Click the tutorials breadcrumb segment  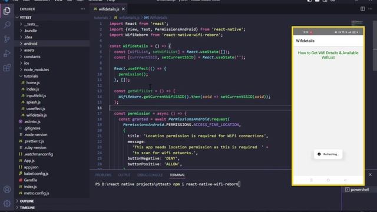101,18
